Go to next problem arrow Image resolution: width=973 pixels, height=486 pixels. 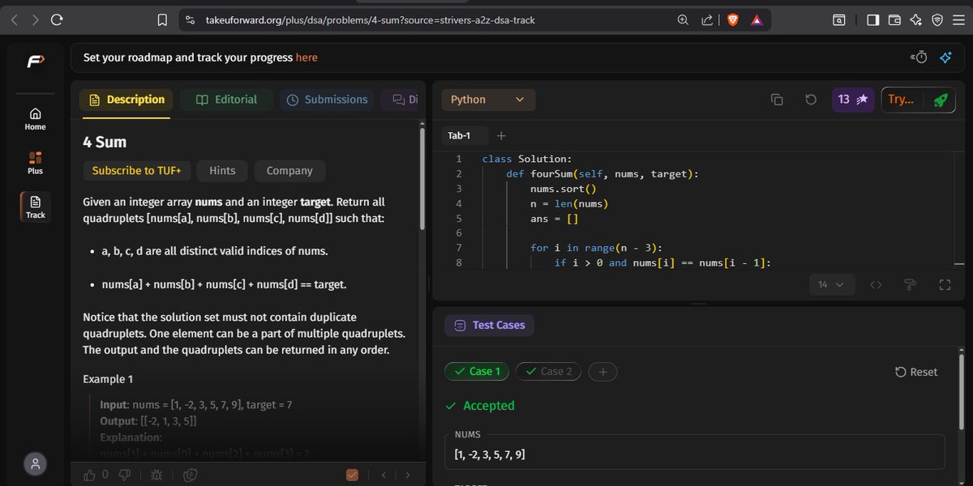click(408, 475)
